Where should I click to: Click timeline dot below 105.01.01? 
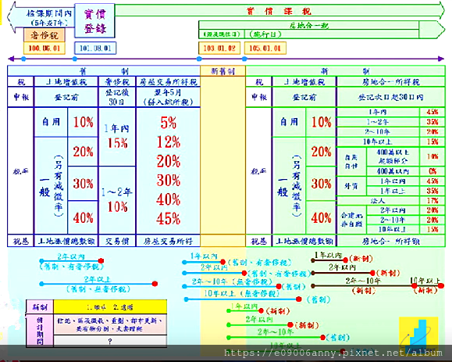click(244, 59)
